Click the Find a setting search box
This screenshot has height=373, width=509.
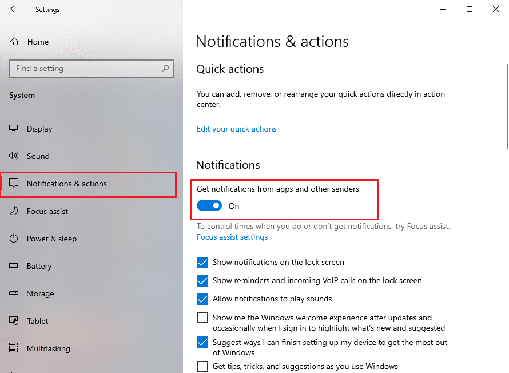tap(86, 69)
